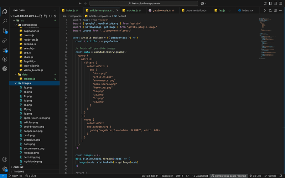Open the Manage gear settings icon
Screen dimensions: 285x178
click(x=5, y=169)
